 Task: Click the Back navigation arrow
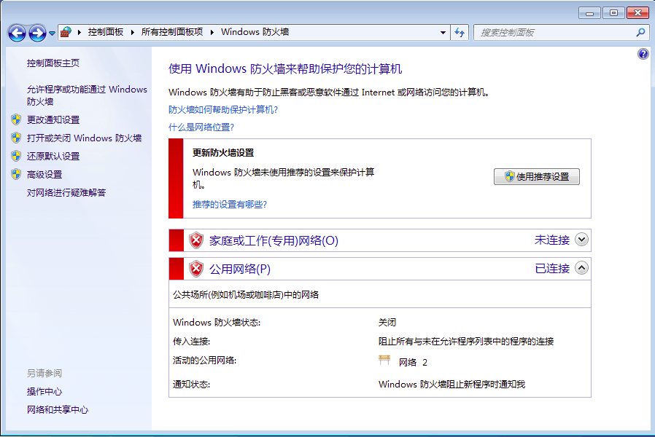pos(17,33)
